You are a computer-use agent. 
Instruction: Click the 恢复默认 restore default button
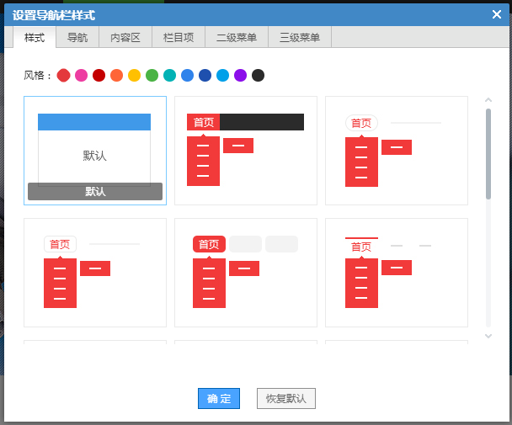click(x=286, y=398)
